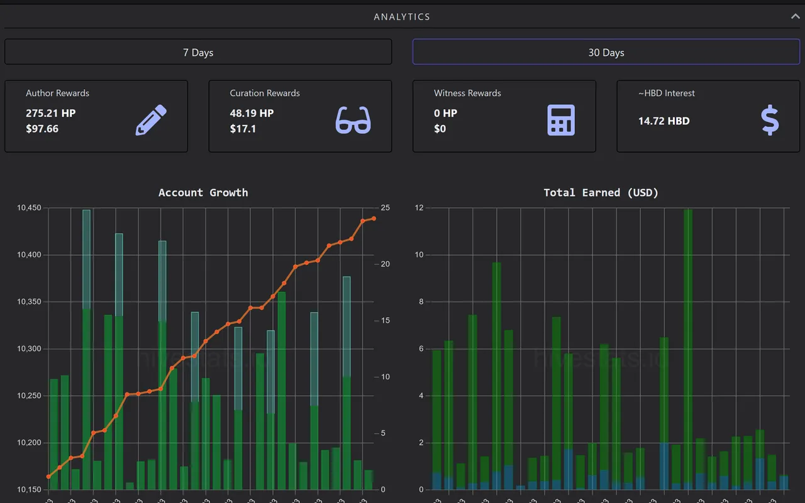Image resolution: width=805 pixels, height=503 pixels.
Task: Click the pencil icon in Author Rewards
Action: coord(151,120)
